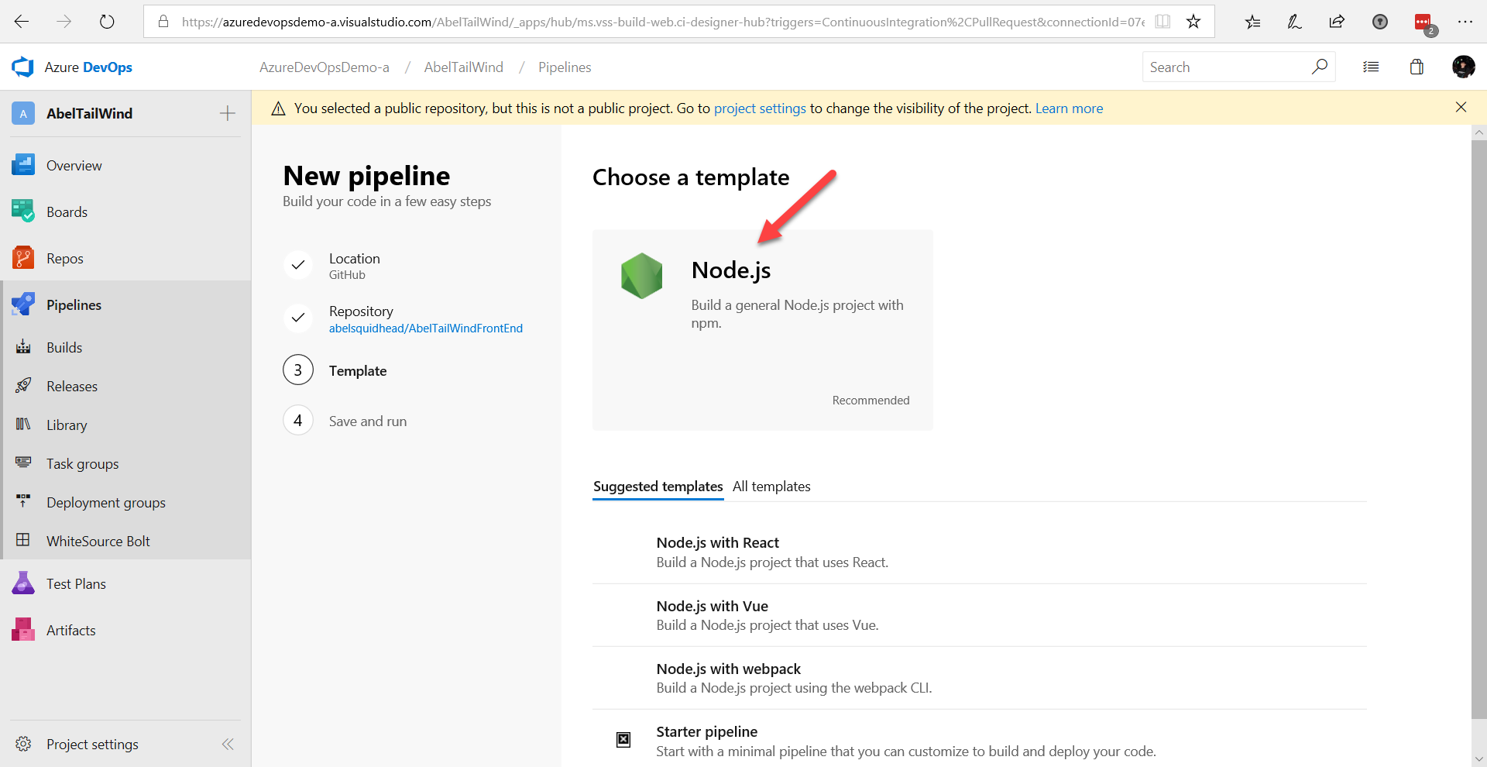Open the abelsquidhead/AbelTailWindFrontEnd repository link
This screenshot has height=767, width=1487.
tap(426, 328)
